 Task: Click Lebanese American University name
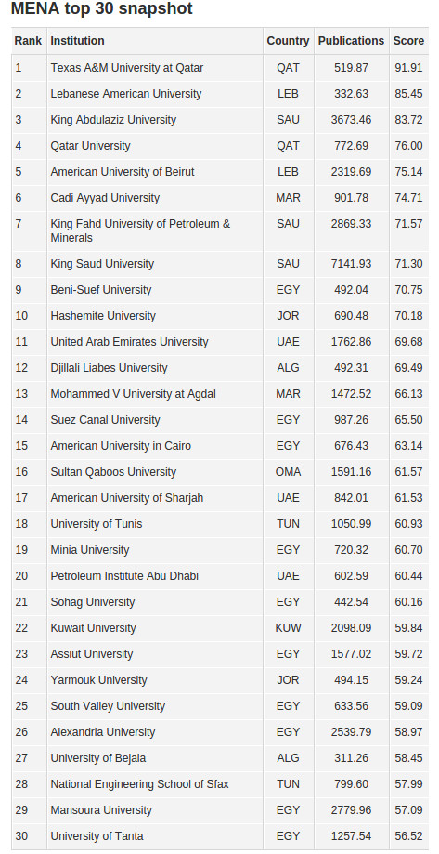point(125,94)
